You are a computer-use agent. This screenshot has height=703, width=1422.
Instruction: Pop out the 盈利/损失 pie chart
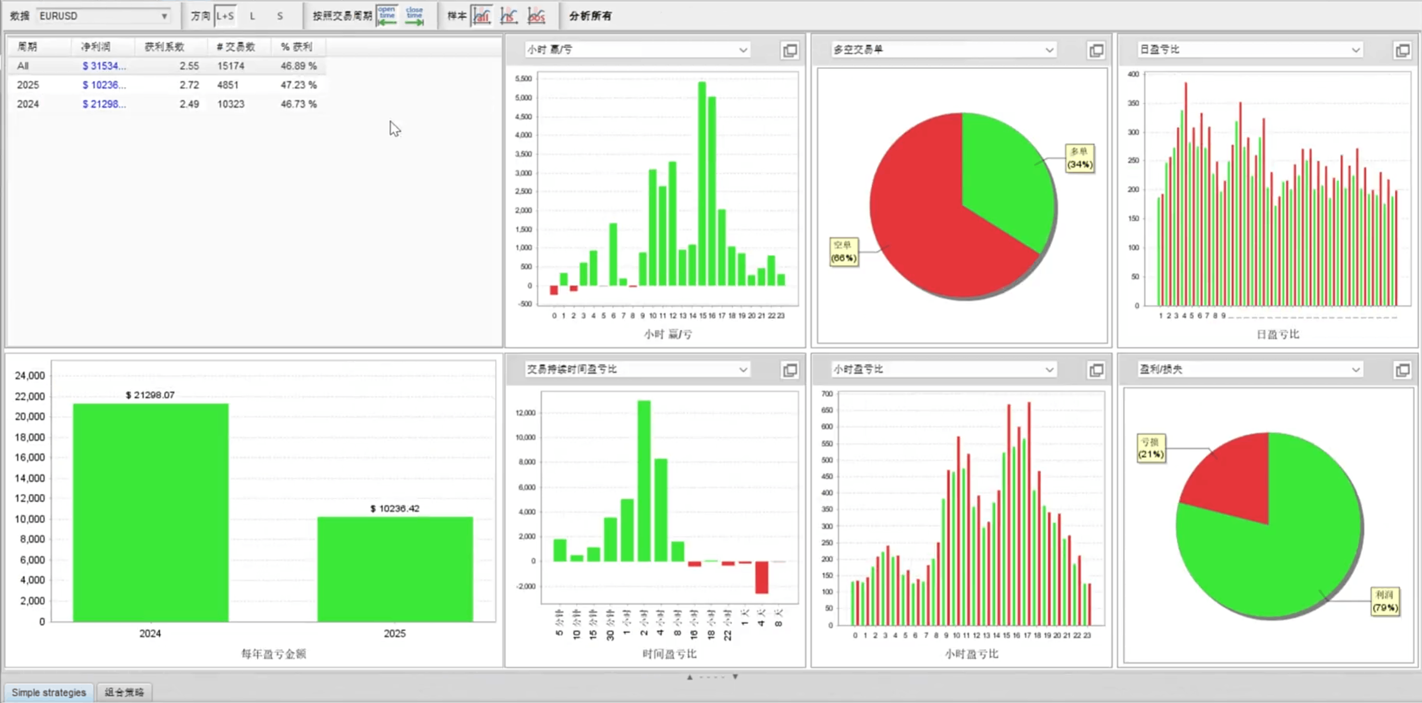pos(1403,370)
